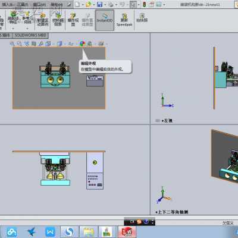Click the Explode Line Sketch ribbon tool
Image resolution: width=238 pixels, height=238 pixels.
(87, 20)
